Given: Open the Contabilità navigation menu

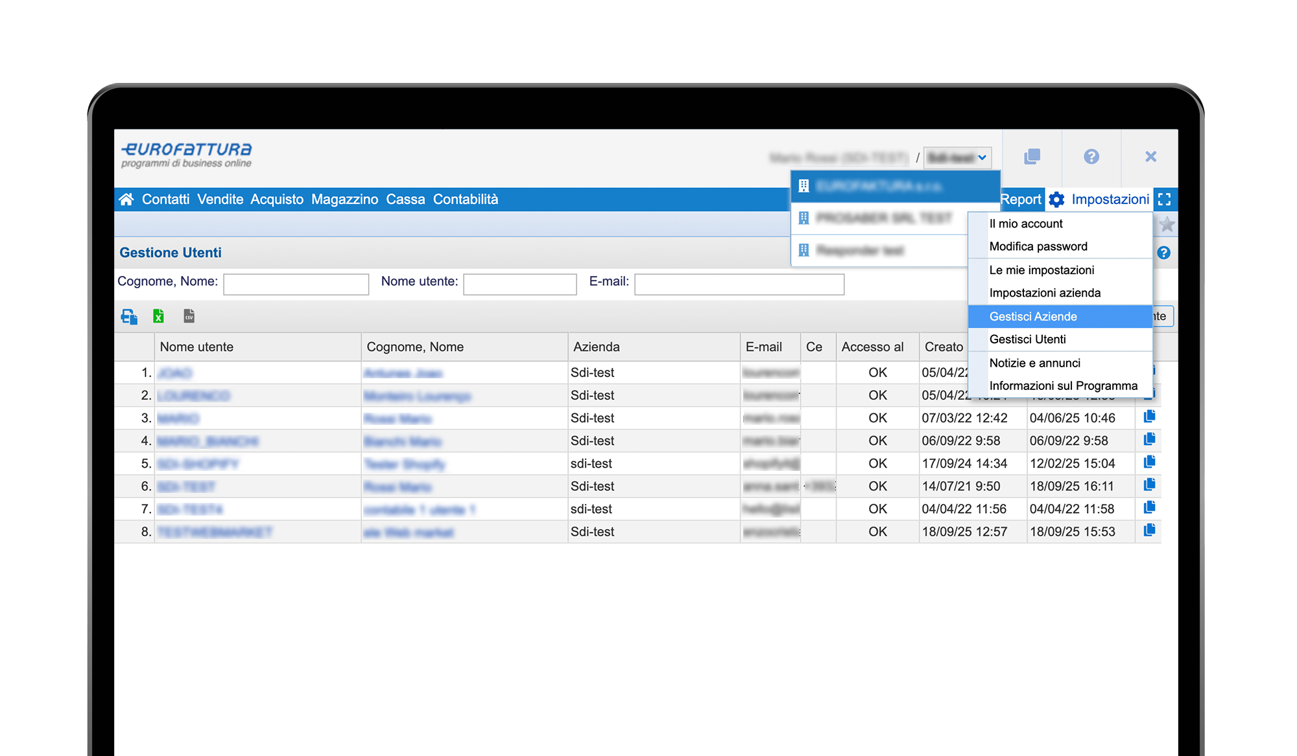Looking at the screenshot, I should (466, 200).
